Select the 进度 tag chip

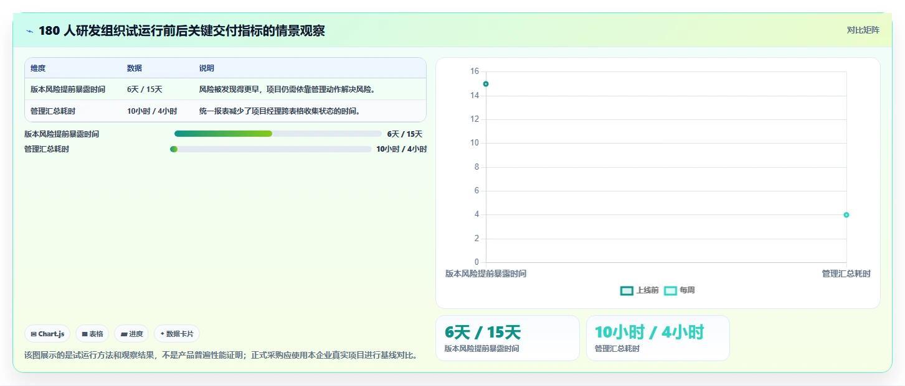click(x=131, y=334)
